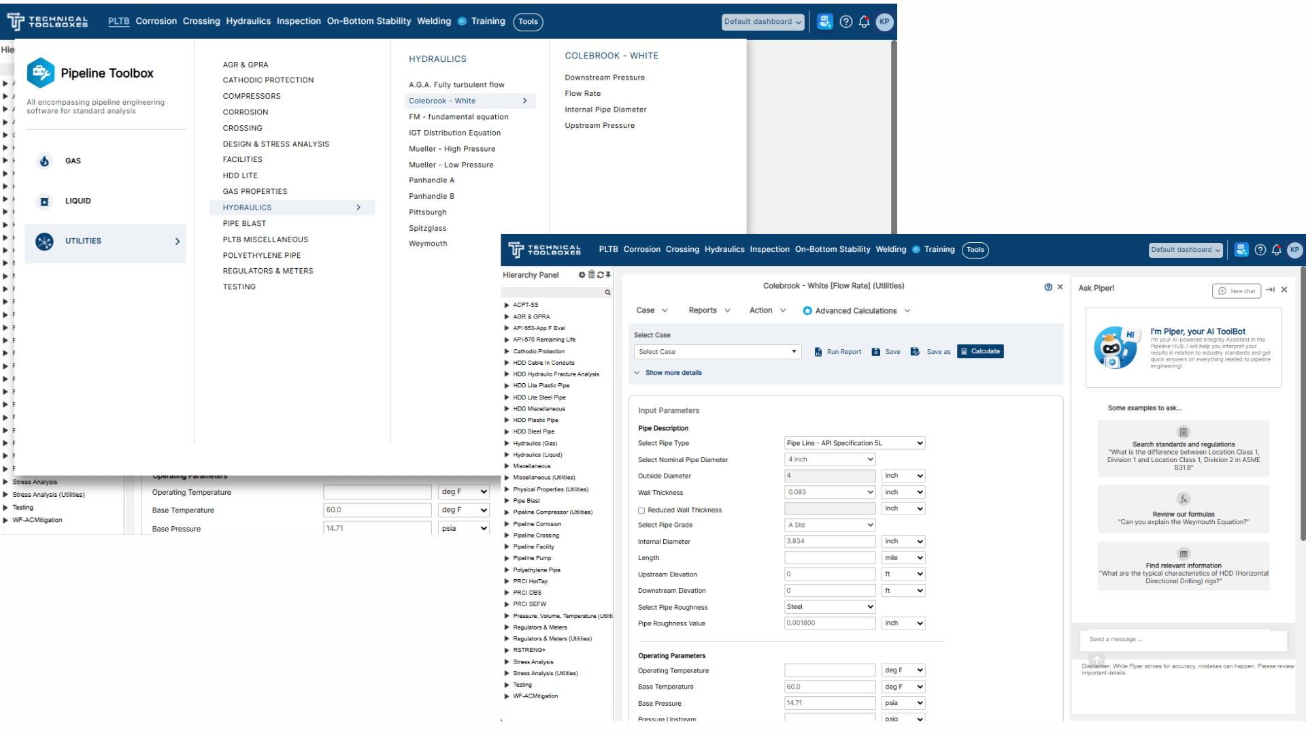Expand the Pipeline Corrosion tree node
Image resolution: width=1306 pixels, height=735 pixels.
(507, 525)
